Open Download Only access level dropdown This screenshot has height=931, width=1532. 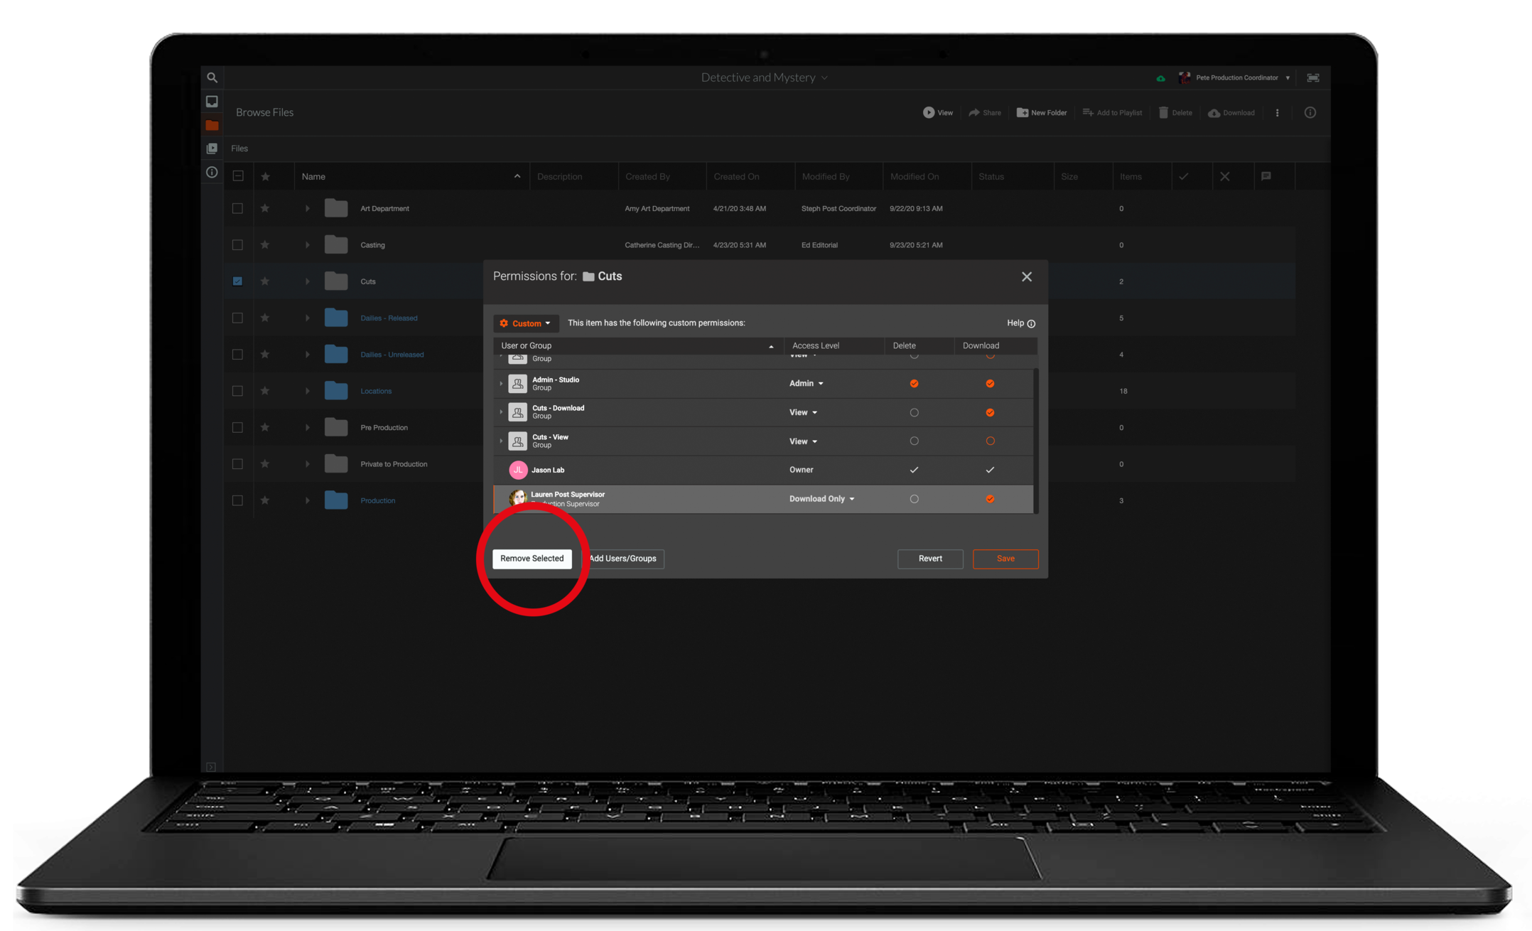822,498
